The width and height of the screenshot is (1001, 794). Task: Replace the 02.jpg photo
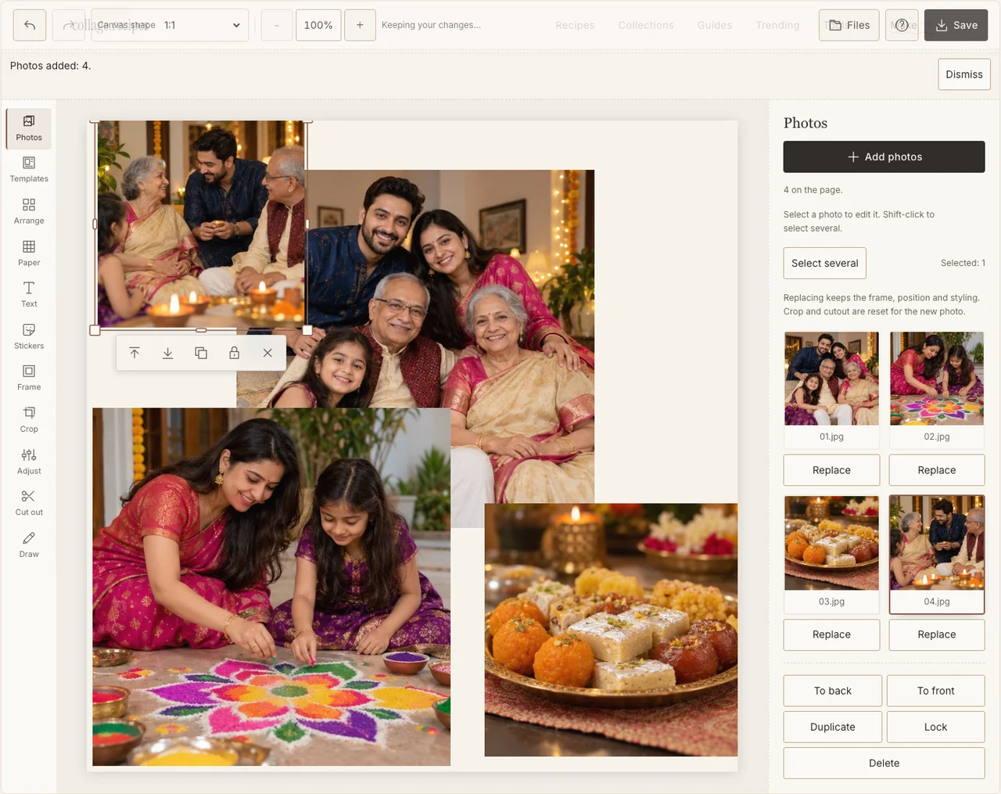click(x=937, y=470)
